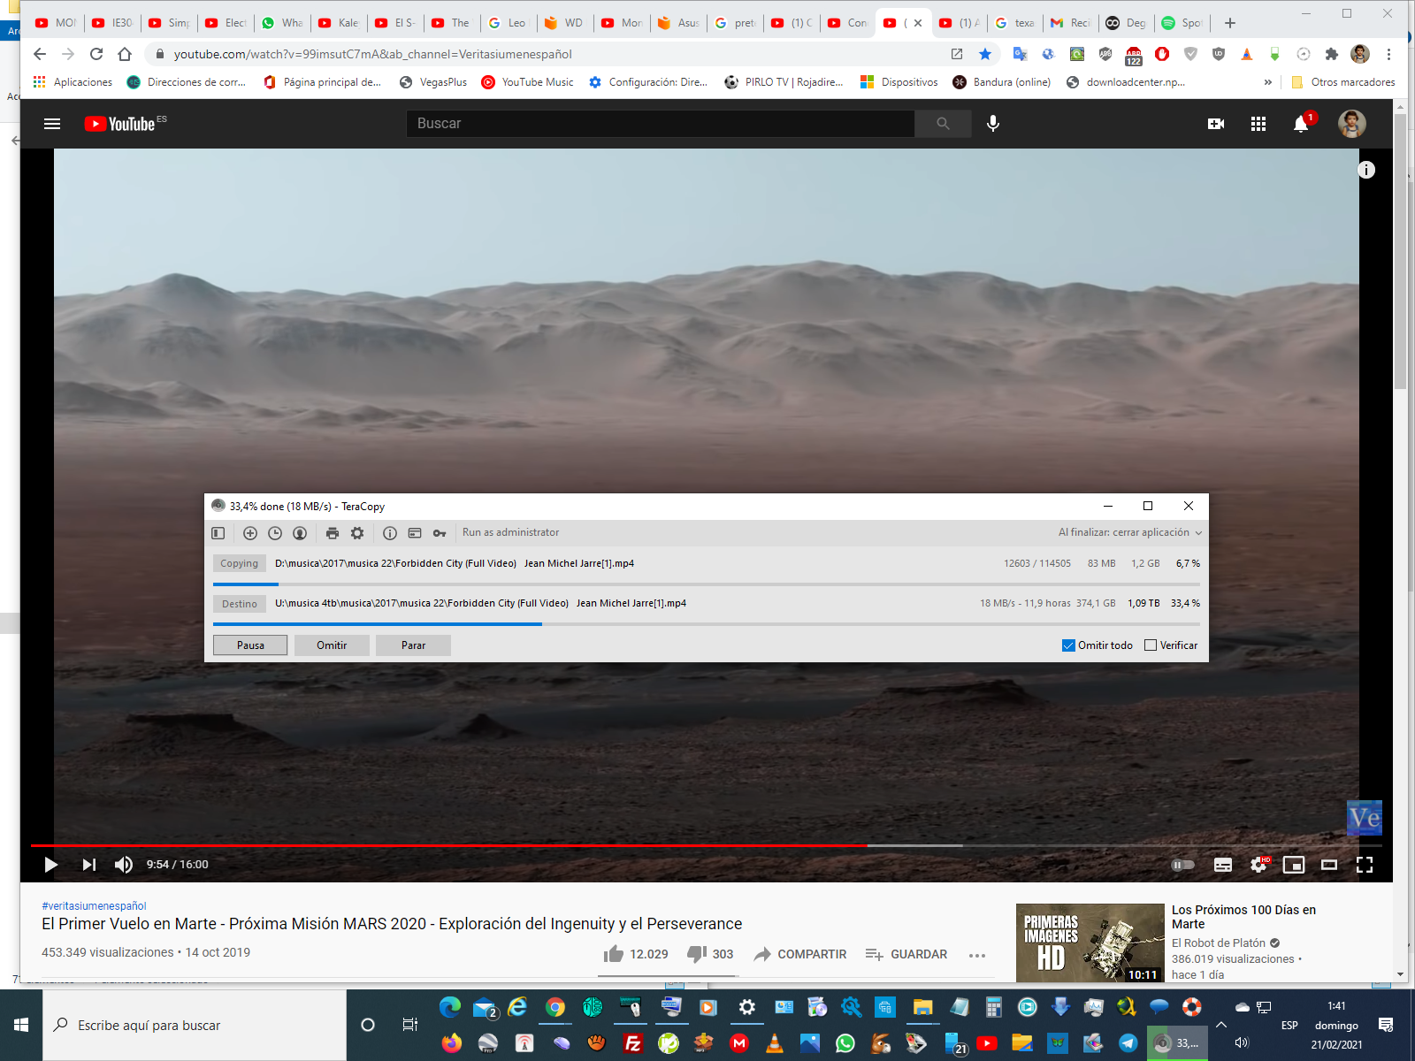Open the YouTube hamburger guide menu
Image resolution: width=1415 pixels, height=1061 pixels.
pos(52,124)
